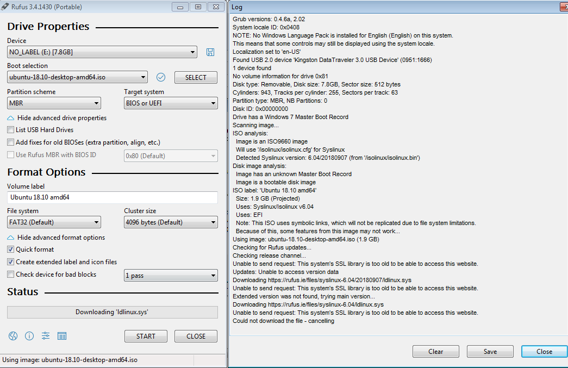Click log line 'Could not download the file - cancelling'
The image size is (568, 368).
[283, 321]
